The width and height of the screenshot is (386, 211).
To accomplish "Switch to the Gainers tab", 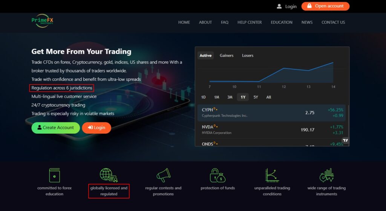I will (227, 56).
